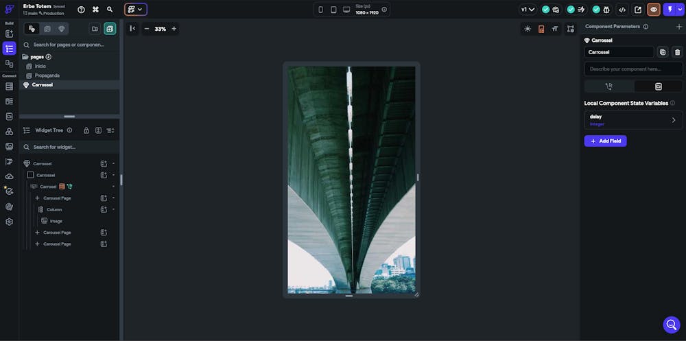Select the pages-only filter tab
Image resolution: width=686 pixels, height=341 pixels.
tap(47, 29)
